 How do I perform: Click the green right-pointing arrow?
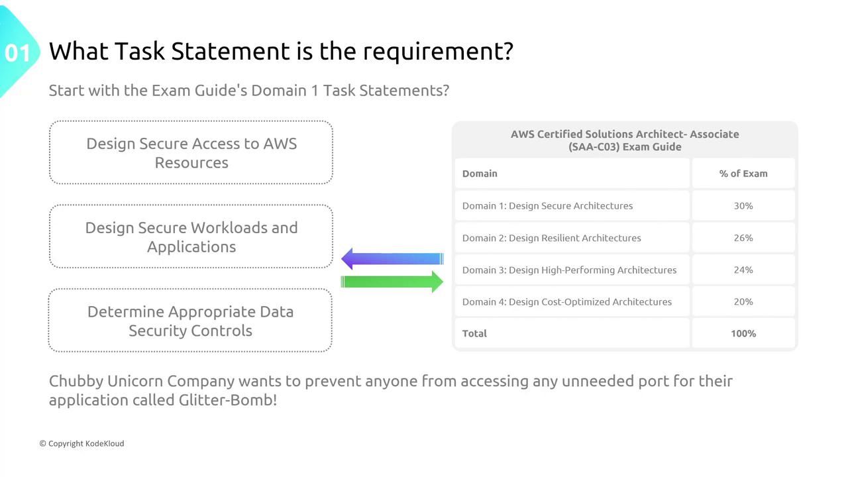[392, 282]
